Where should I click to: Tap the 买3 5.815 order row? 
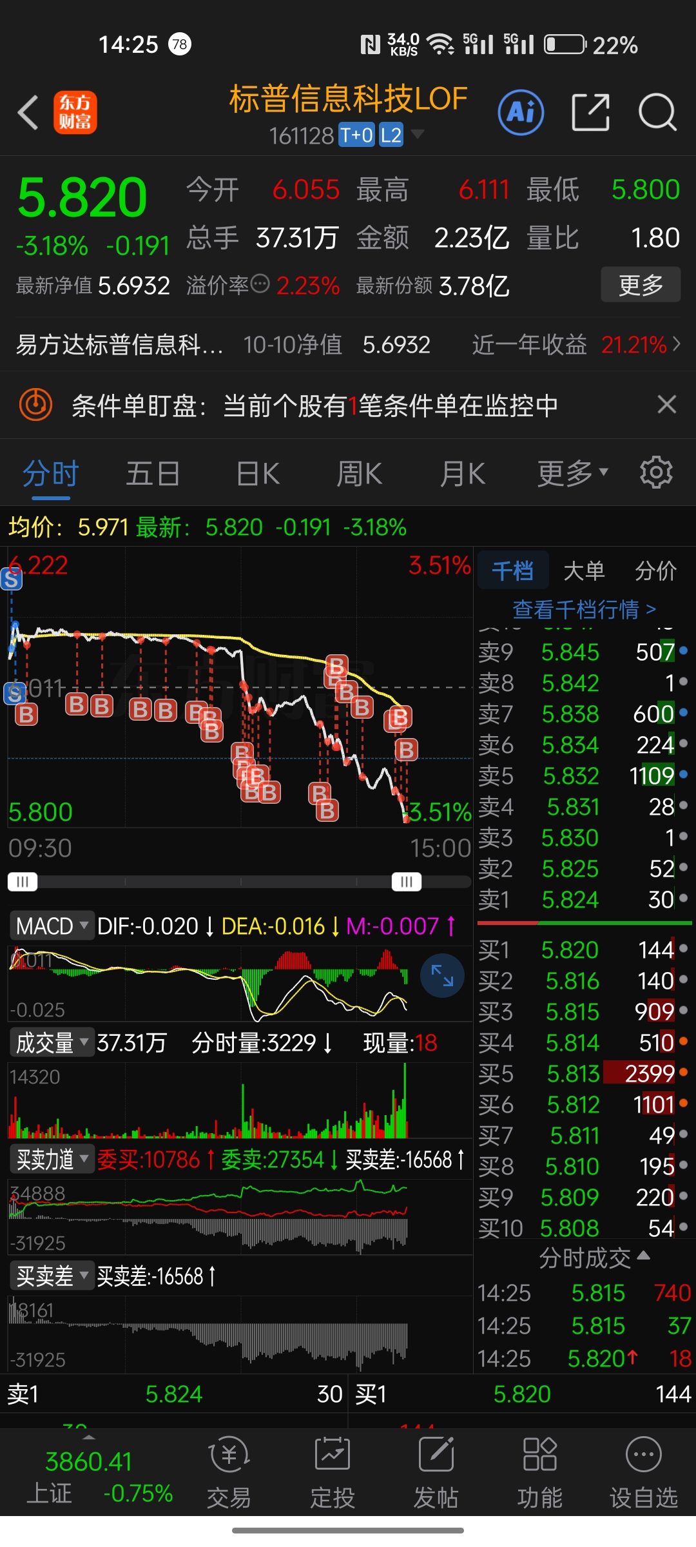click(x=584, y=1011)
